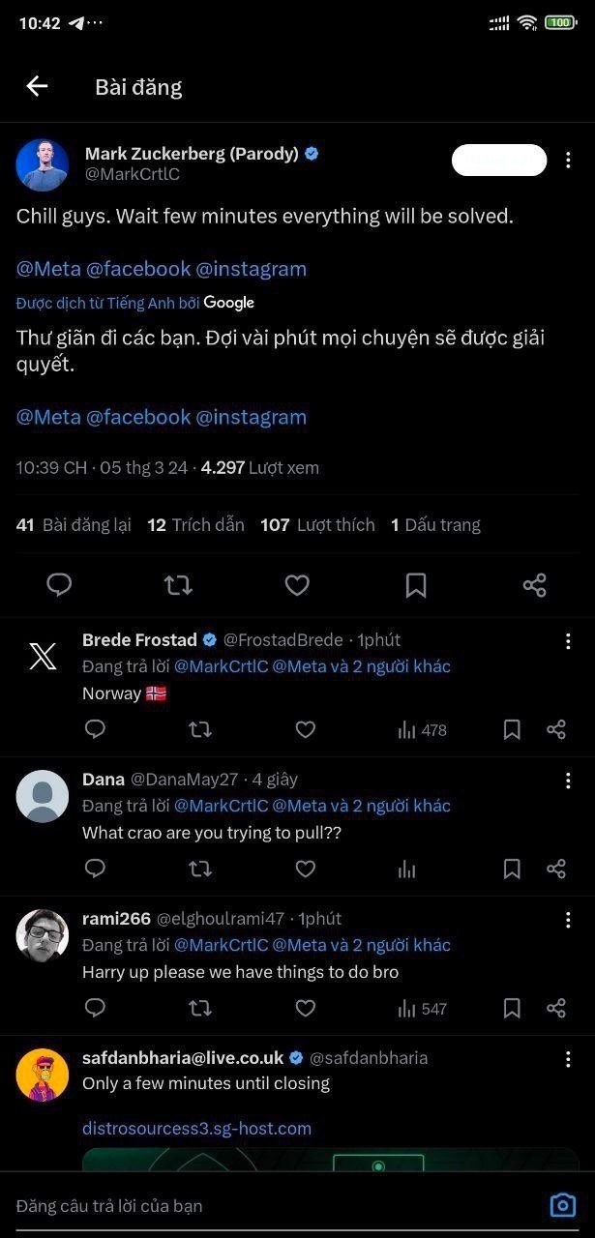Repost Mark Zuckerberg's main post
The image size is (595, 1238).
[178, 584]
